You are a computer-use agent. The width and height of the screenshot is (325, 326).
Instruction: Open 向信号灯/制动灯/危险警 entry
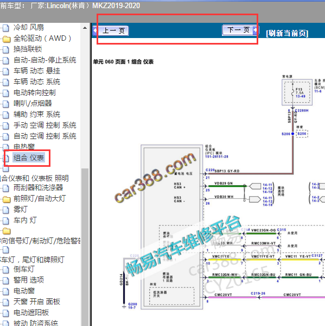coord(40,241)
